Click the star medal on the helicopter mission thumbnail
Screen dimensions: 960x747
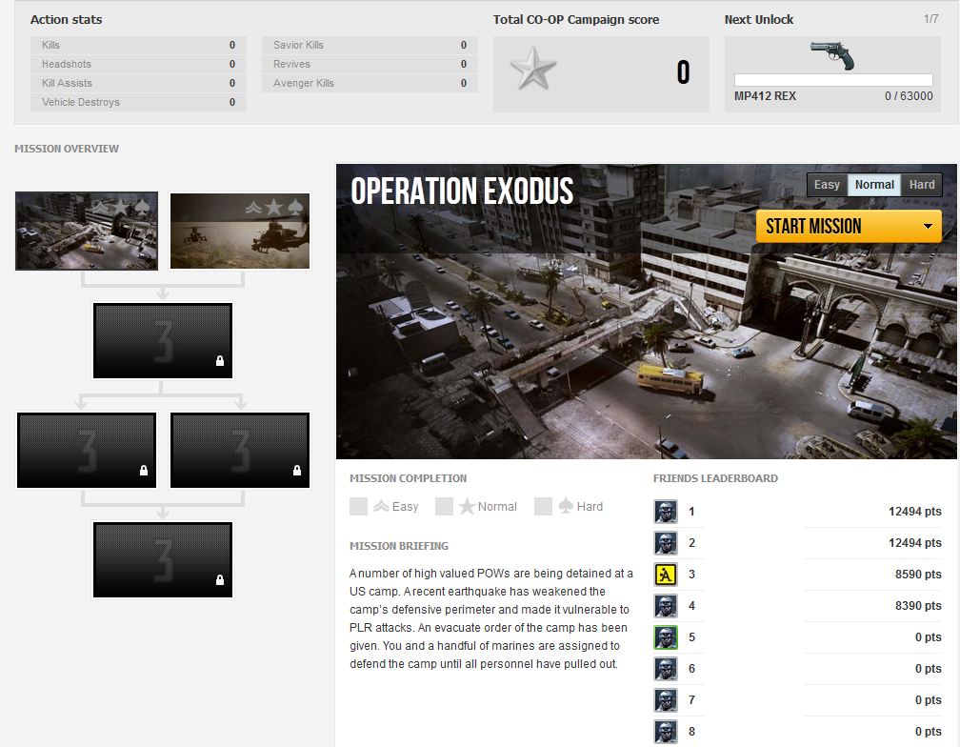pyautogui.click(x=273, y=207)
